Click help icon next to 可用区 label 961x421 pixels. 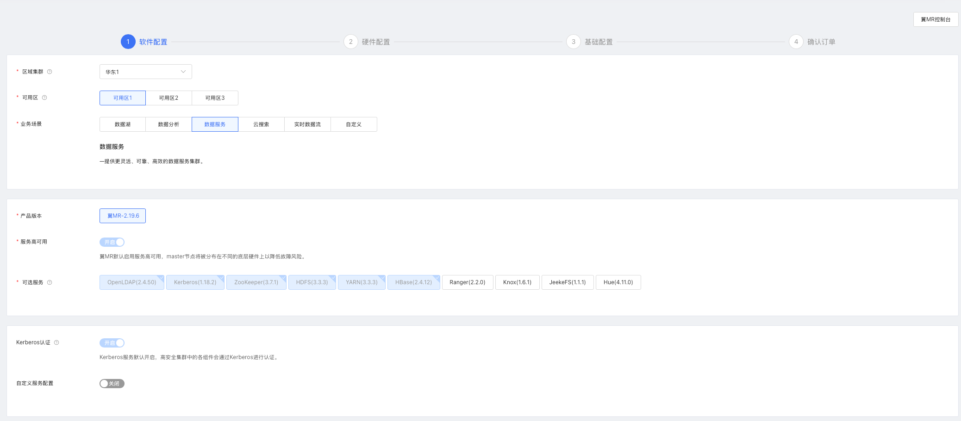44,98
